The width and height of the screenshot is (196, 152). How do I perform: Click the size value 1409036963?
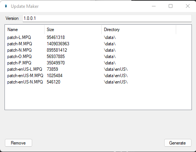58,44
